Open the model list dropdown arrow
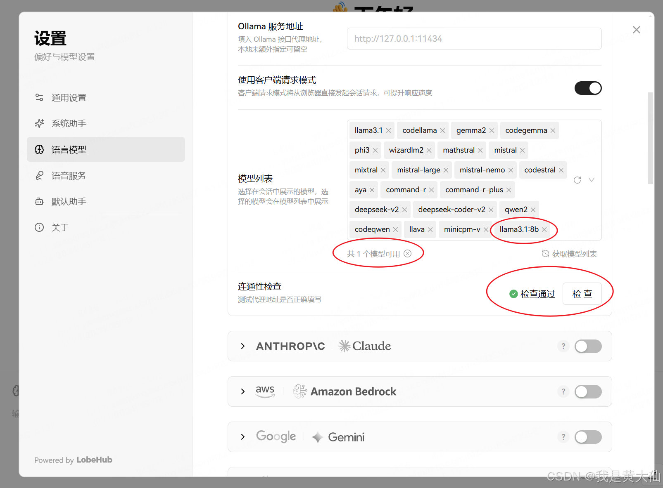Image resolution: width=663 pixels, height=488 pixels. 592,180
